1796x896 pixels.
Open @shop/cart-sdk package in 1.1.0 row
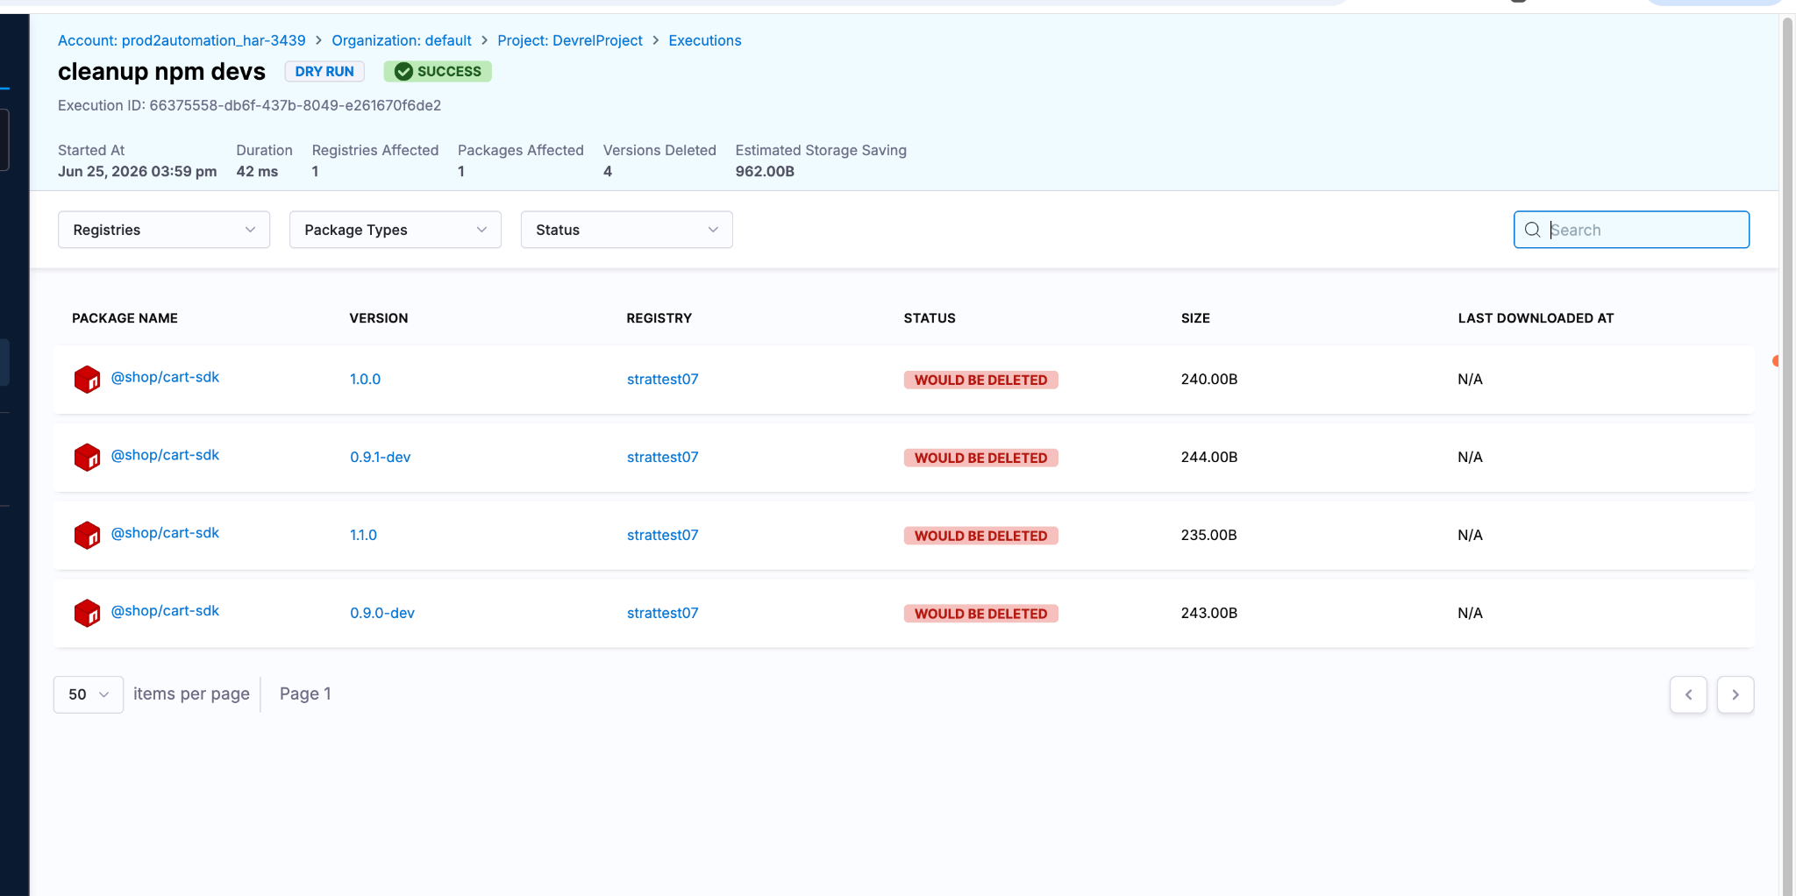(x=165, y=533)
